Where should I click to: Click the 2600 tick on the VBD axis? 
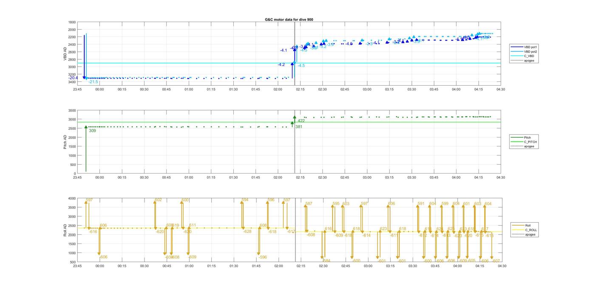click(72, 52)
